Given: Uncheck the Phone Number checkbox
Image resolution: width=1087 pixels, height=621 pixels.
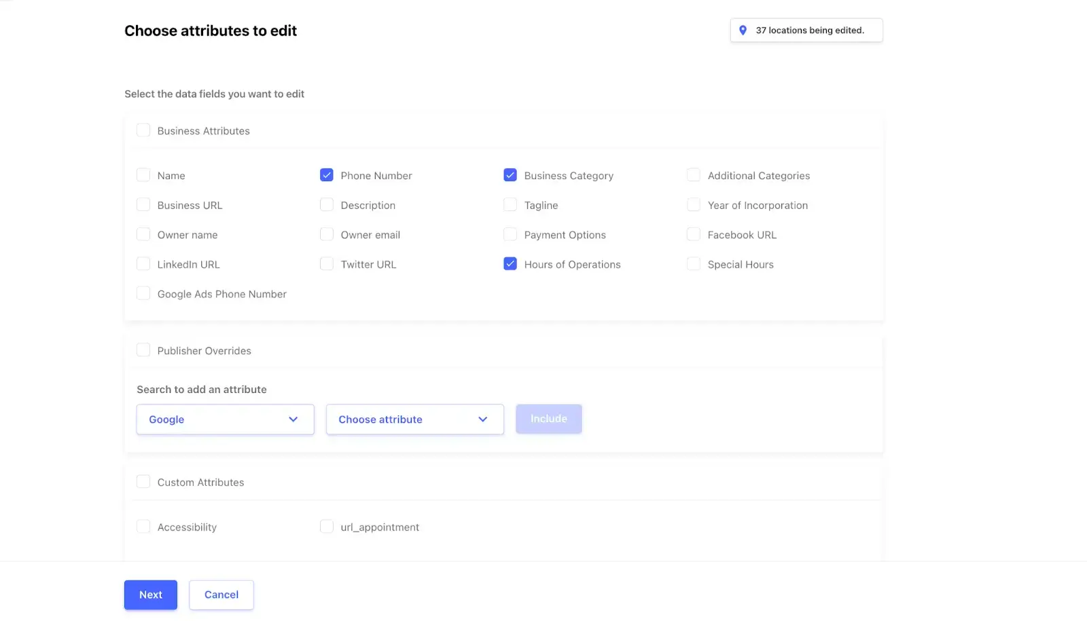Looking at the screenshot, I should pos(327,175).
